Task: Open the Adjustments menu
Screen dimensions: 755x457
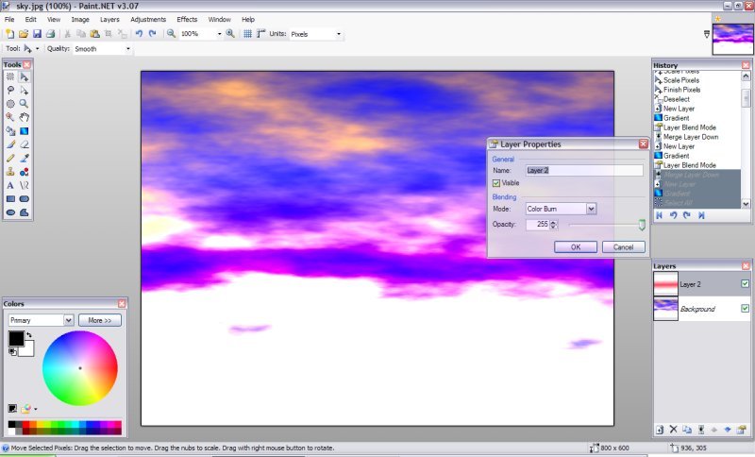Action: pos(148,19)
